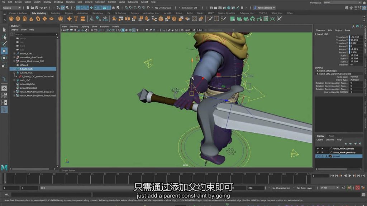Screen dimensions: 367x206
Task: Click the Multi-Cut knife shelf icon
Action: tap(210, 19)
